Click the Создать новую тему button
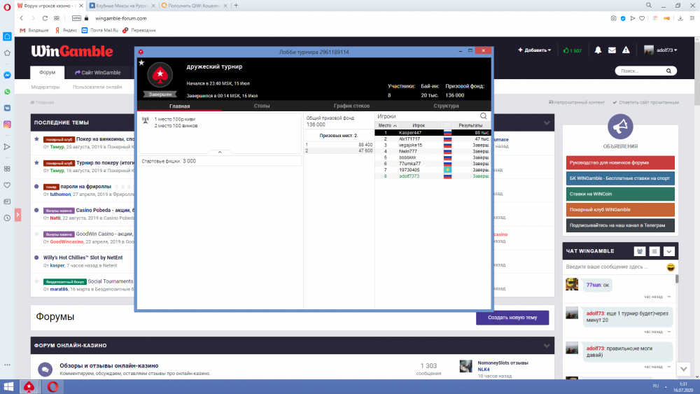The height and width of the screenshot is (394, 700). click(x=512, y=318)
